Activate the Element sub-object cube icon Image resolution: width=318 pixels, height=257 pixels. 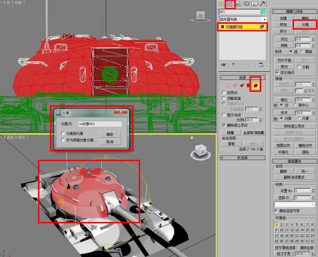tap(255, 85)
